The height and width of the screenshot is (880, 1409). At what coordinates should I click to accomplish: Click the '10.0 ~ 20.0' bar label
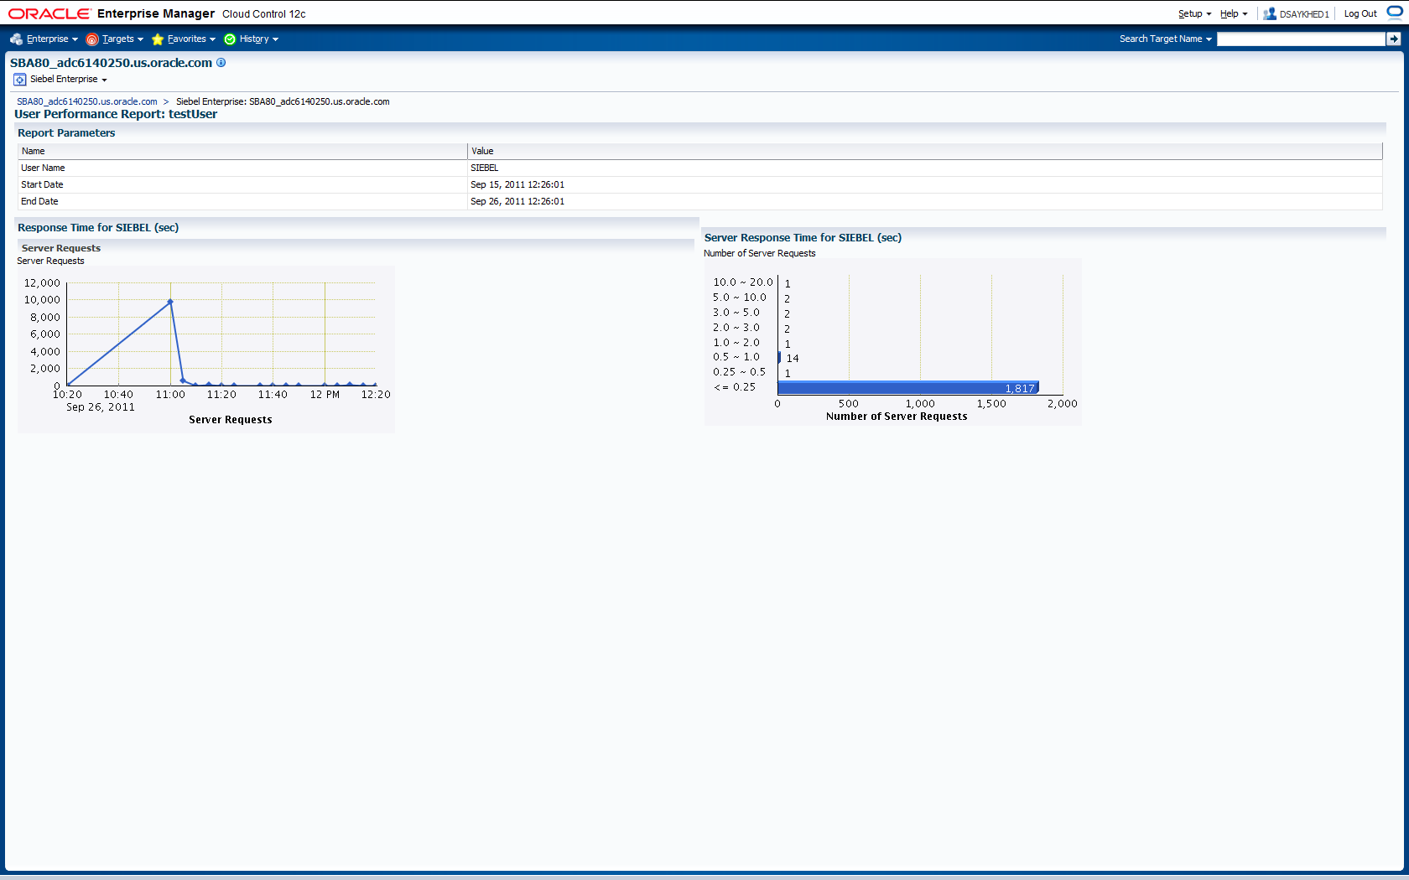743,282
